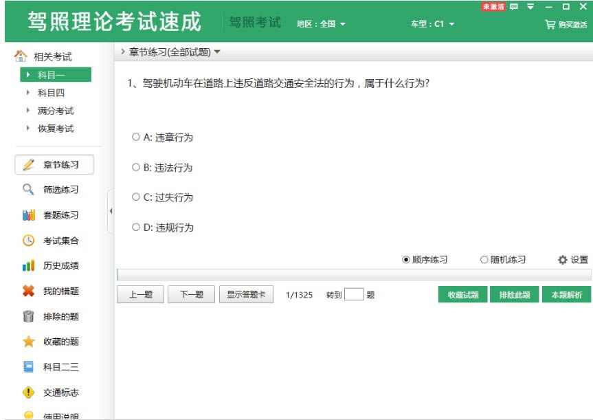The height and width of the screenshot is (420, 593).
Task: Open the 地区: 全国 dropdown
Action: 321,24
